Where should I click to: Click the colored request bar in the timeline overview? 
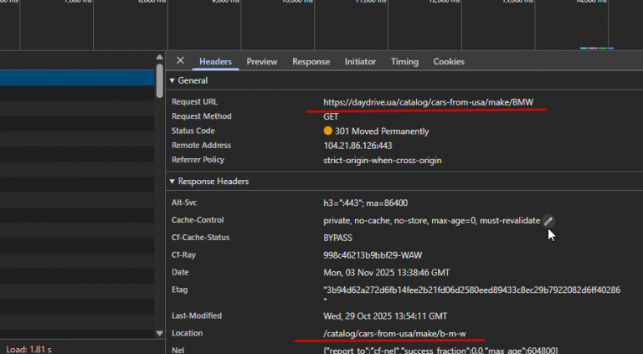click(597, 48)
